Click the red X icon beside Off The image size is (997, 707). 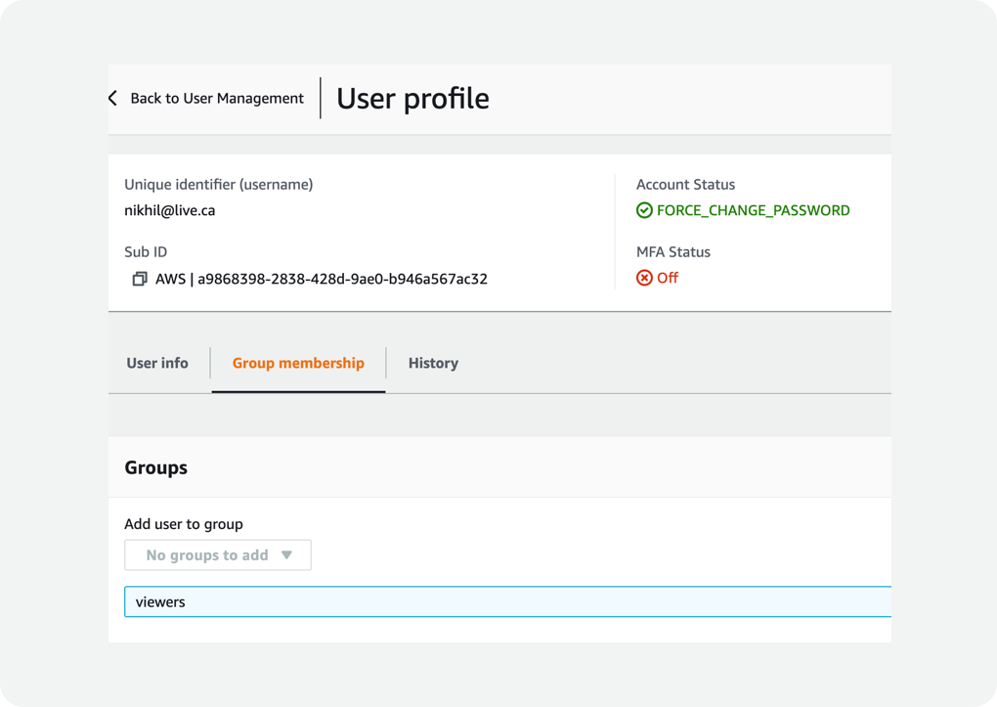[x=643, y=278]
